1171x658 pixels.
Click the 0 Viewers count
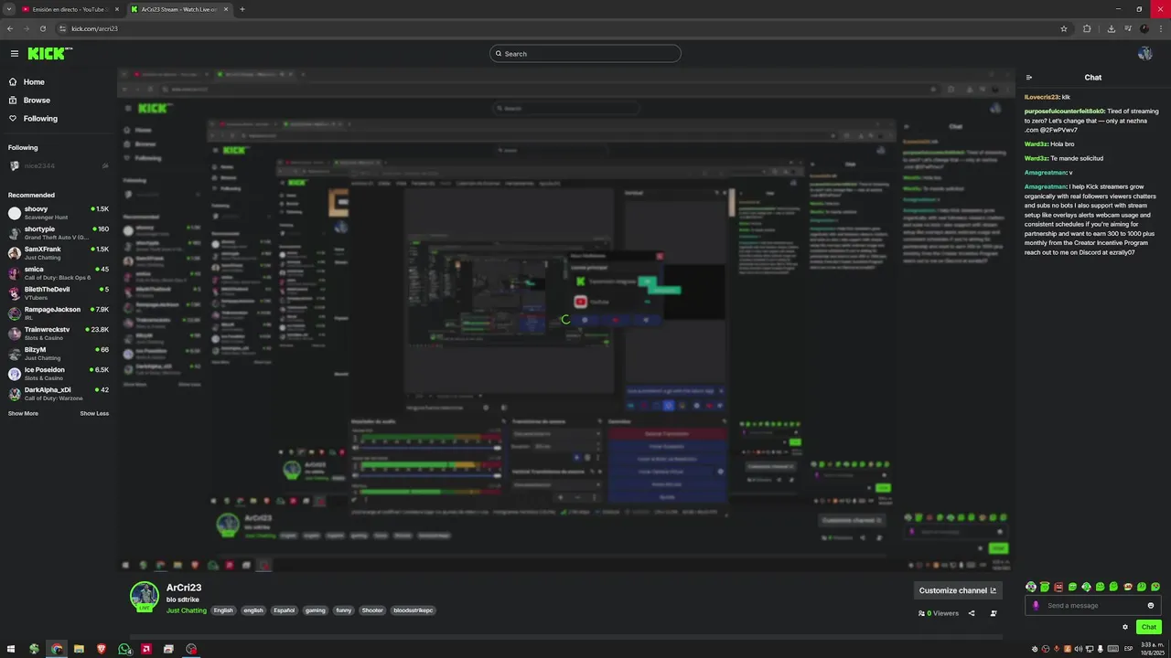[x=939, y=613]
